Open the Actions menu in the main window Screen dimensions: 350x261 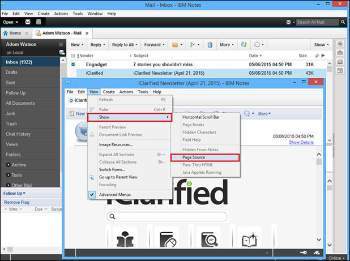pos(61,14)
